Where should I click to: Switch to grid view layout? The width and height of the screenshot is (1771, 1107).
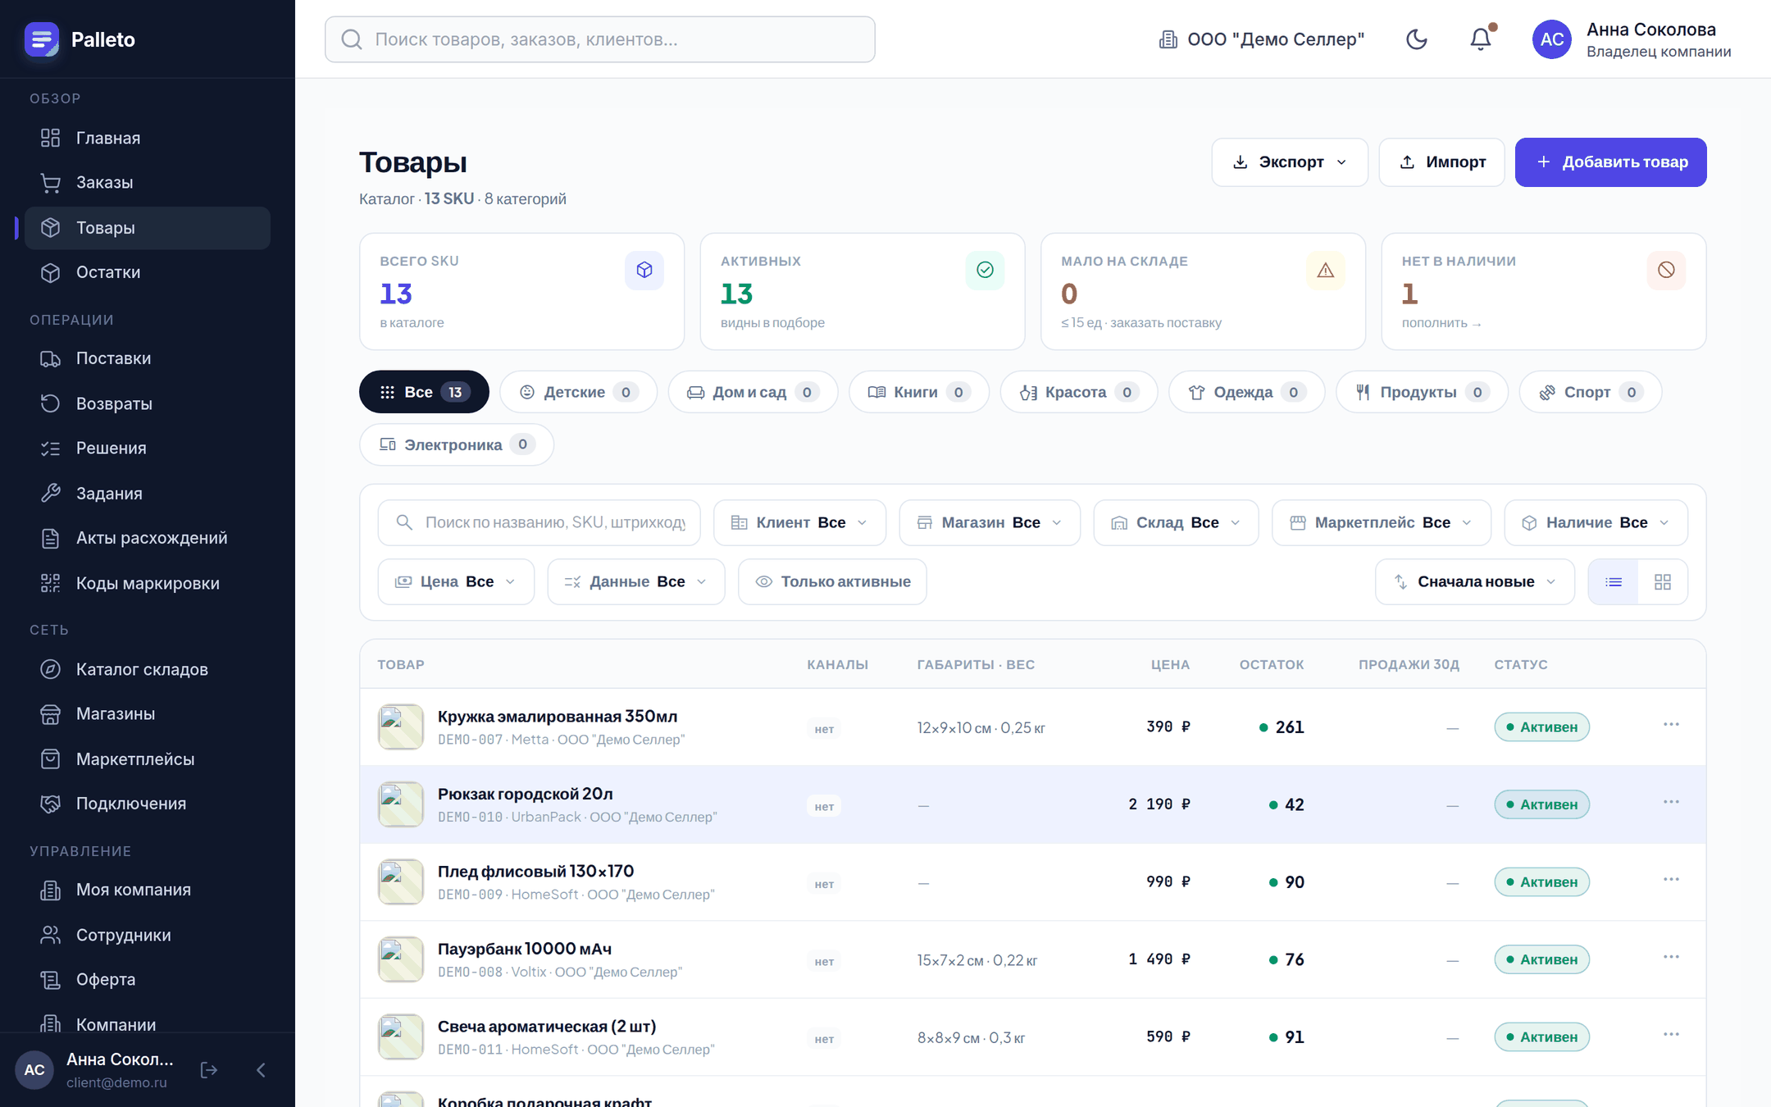pyautogui.click(x=1662, y=581)
